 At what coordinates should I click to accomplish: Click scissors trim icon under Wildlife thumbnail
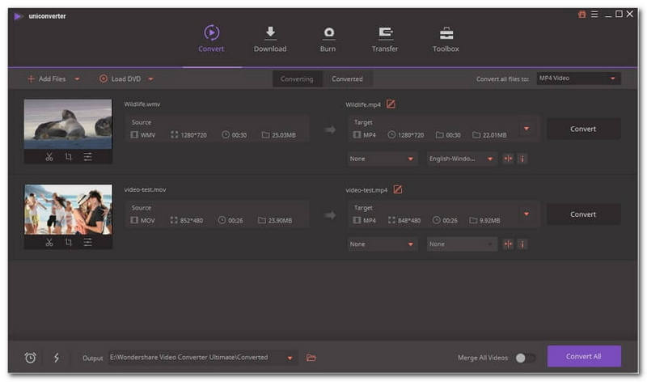click(49, 156)
